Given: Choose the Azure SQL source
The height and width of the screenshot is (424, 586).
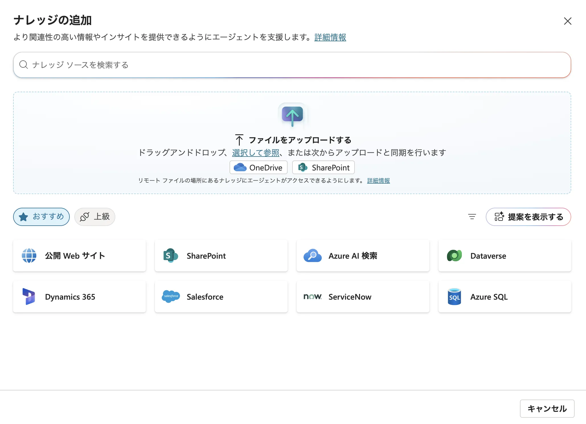Looking at the screenshot, I should tap(504, 297).
